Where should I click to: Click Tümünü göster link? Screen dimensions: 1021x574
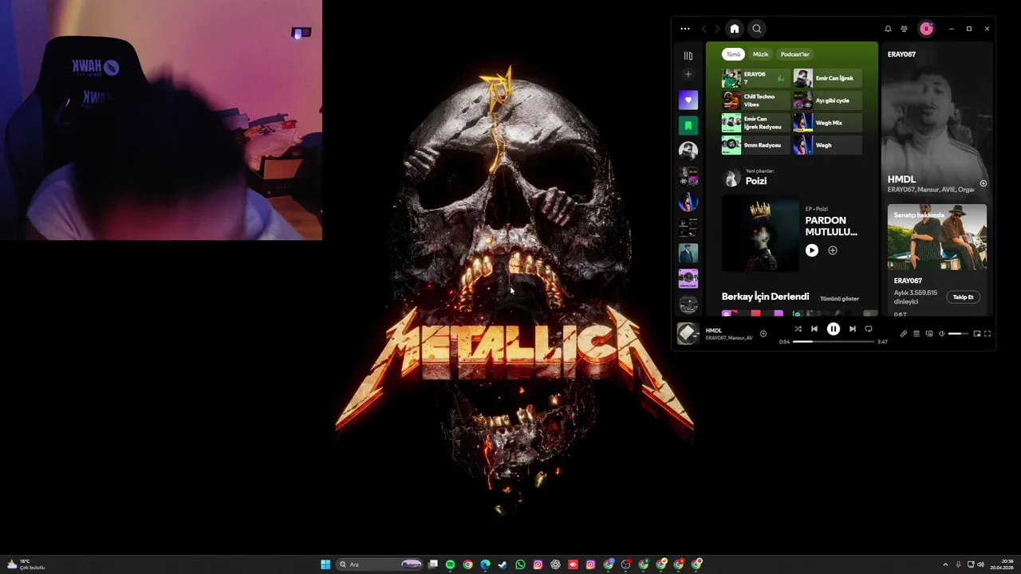pyautogui.click(x=840, y=299)
